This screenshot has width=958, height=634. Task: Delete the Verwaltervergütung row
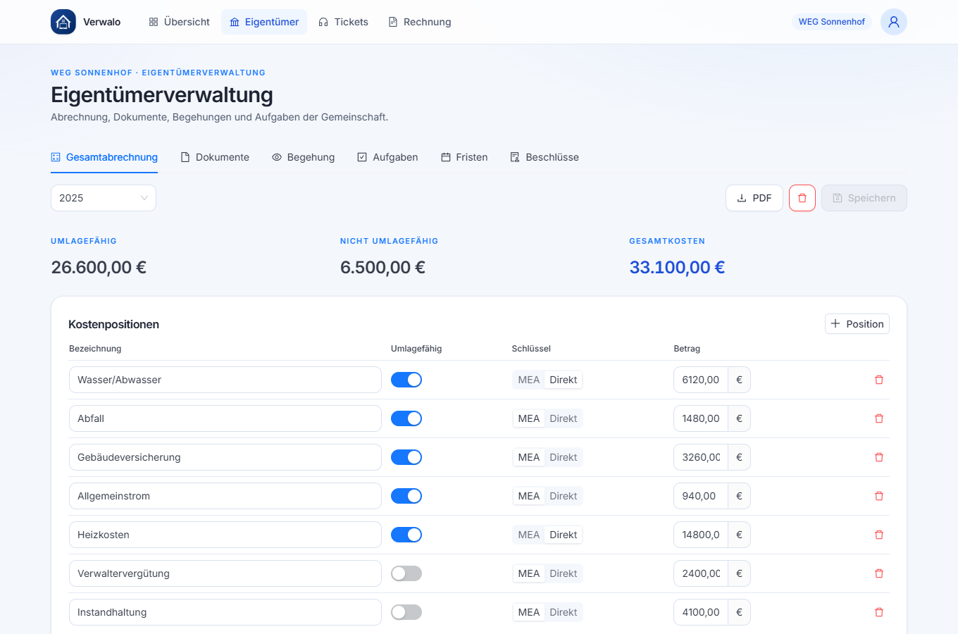coord(879,573)
